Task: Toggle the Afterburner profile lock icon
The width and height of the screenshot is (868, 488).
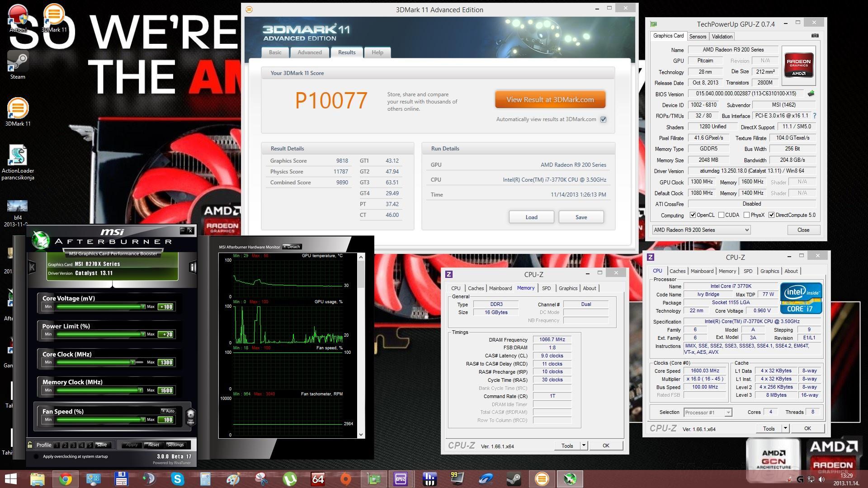Action: [x=30, y=445]
